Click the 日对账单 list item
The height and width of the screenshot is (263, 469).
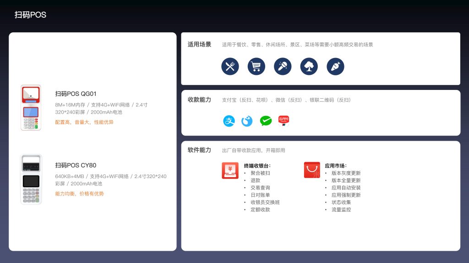pyautogui.click(x=260, y=195)
